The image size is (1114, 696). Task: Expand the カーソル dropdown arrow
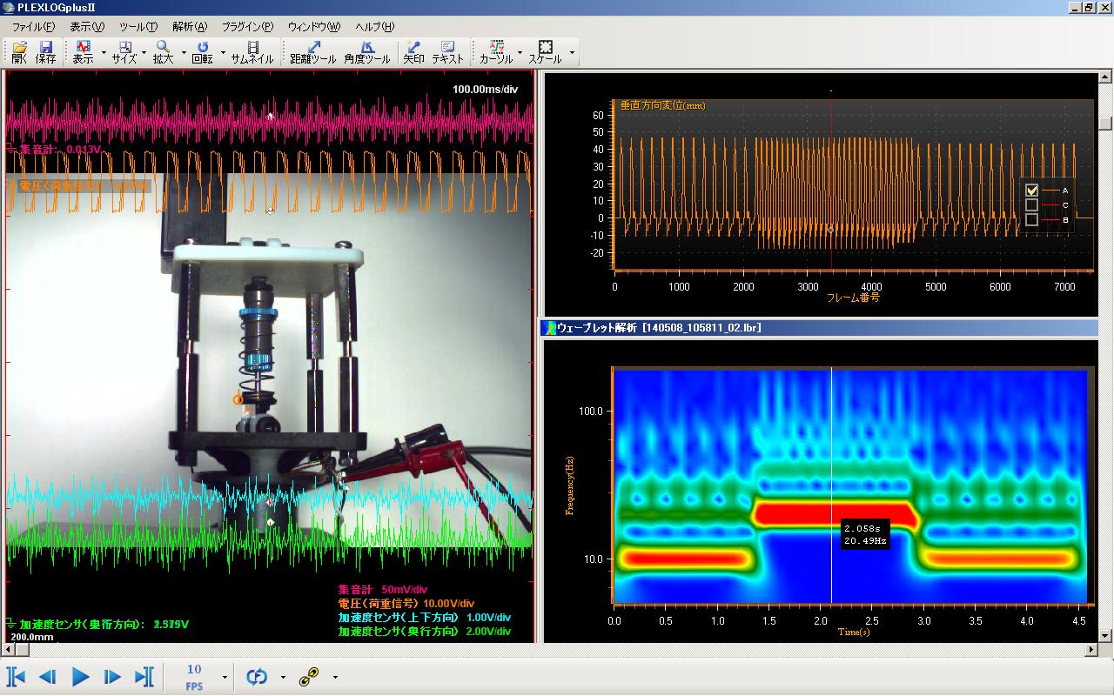(520, 53)
